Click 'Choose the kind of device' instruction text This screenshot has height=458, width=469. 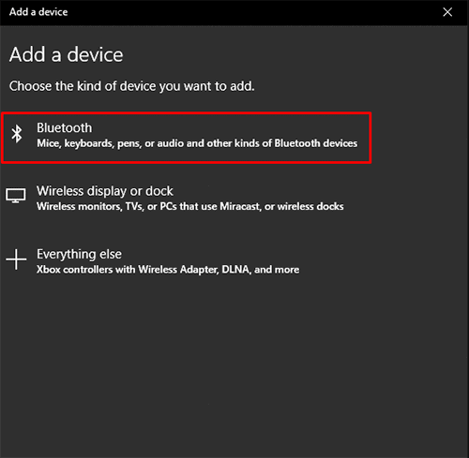tap(131, 86)
